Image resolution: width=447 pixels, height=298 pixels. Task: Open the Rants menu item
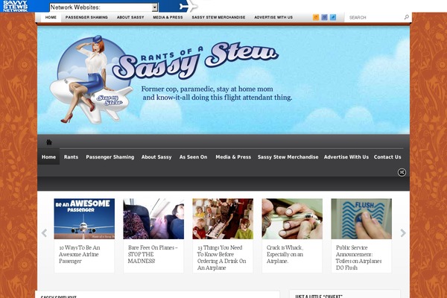71,157
